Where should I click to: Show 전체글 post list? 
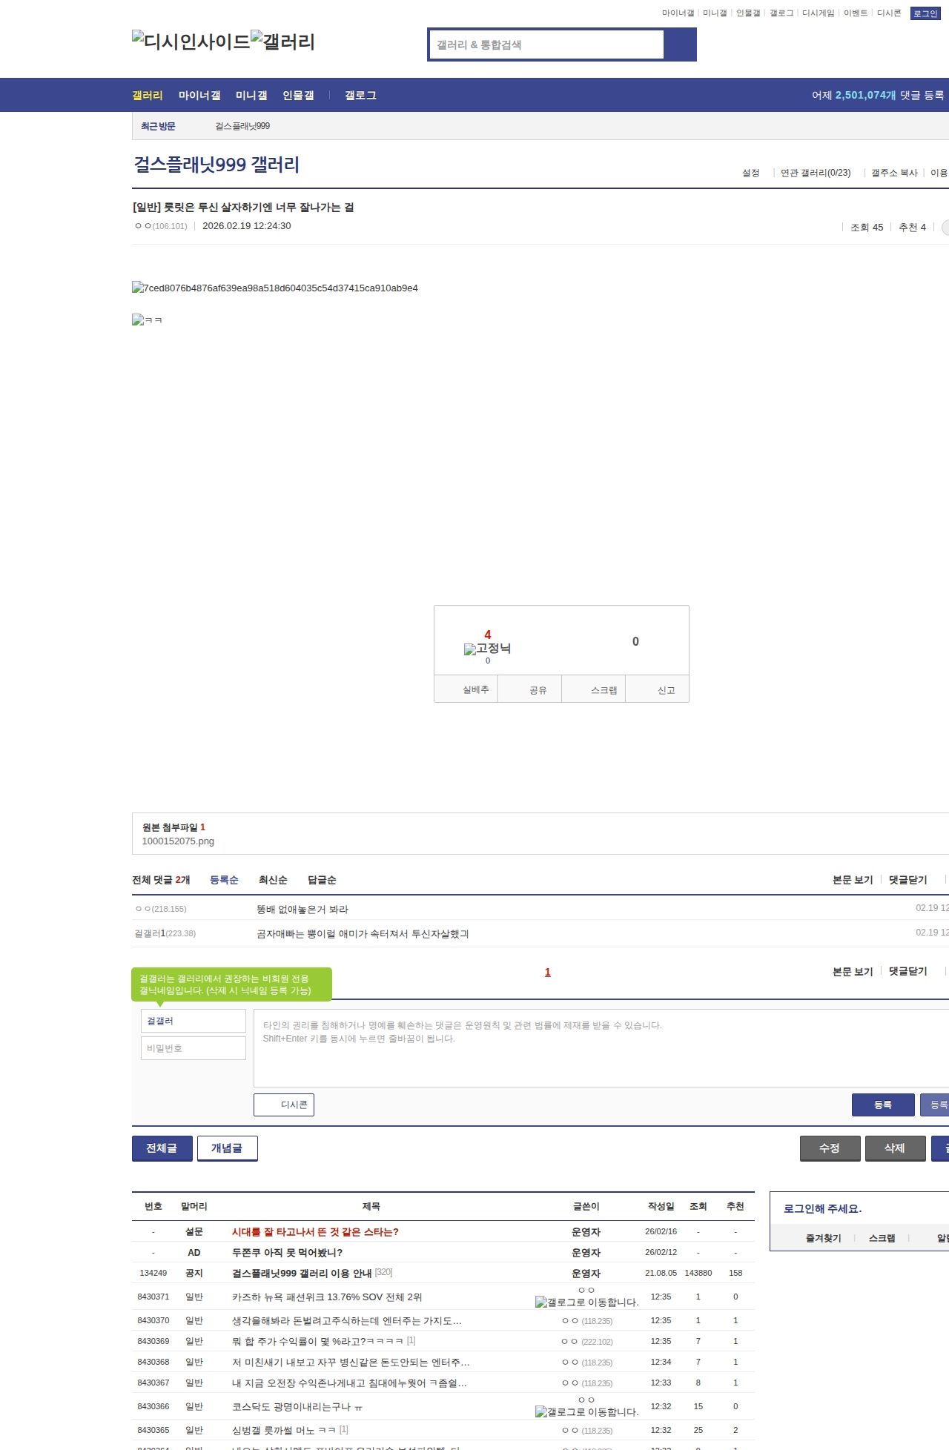pyautogui.click(x=162, y=1148)
